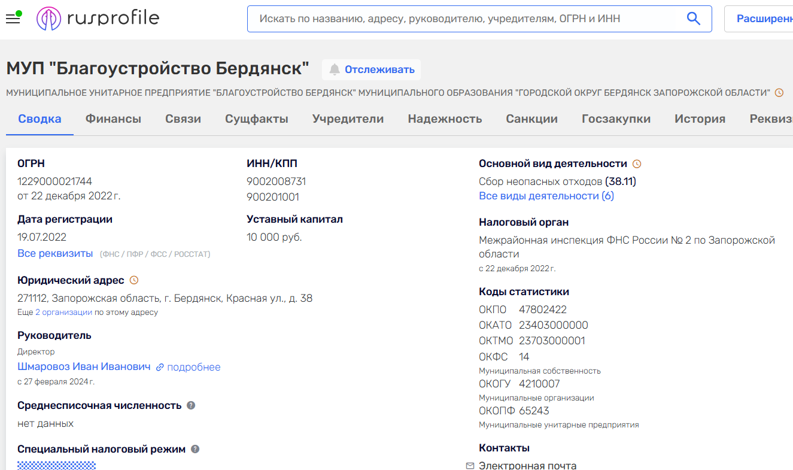Click the Электронная почта envelope icon

pyautogui.click(x=470, y=465)
